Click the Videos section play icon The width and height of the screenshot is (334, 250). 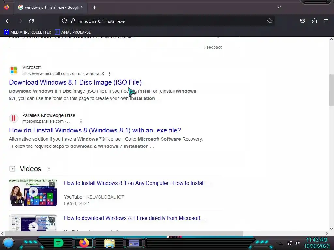pyautogui.click(x=12, y=169)
